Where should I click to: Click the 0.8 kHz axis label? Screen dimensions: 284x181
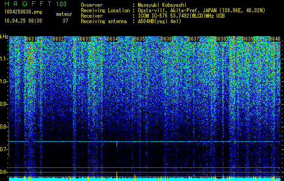[x=4, y=127]
